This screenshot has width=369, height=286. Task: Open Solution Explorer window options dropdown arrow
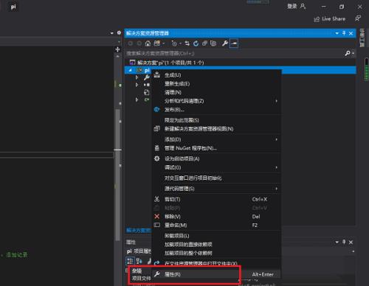[x=337, y=33]
